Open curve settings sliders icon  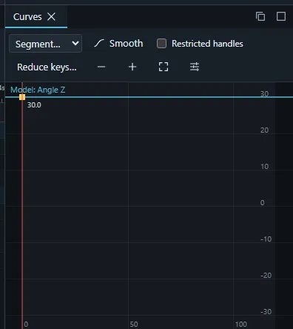195,67
